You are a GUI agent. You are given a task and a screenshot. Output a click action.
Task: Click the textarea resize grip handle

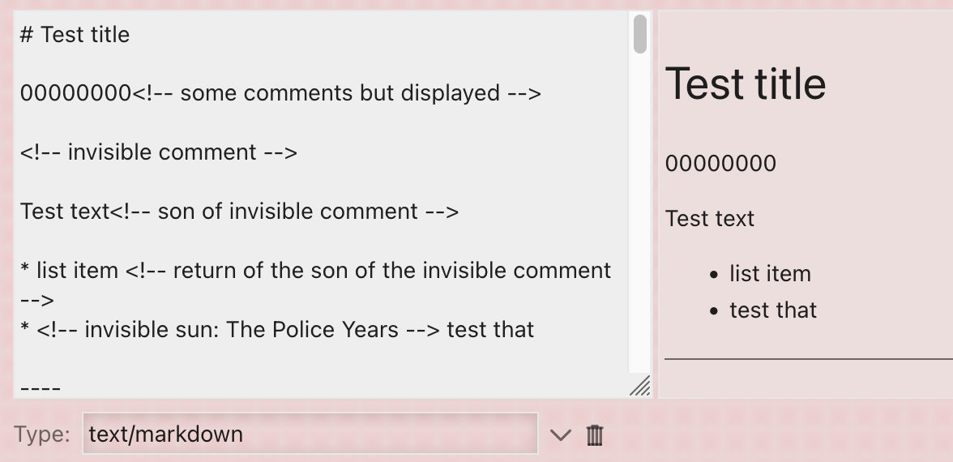pyautogui.click(x=640, y=386)
